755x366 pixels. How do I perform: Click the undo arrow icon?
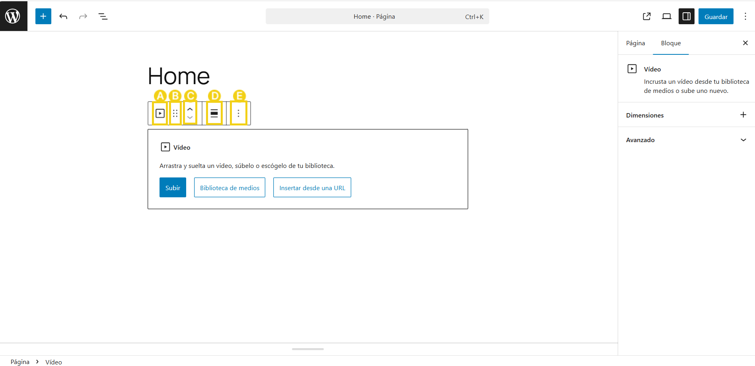click(x=63, y=16)
